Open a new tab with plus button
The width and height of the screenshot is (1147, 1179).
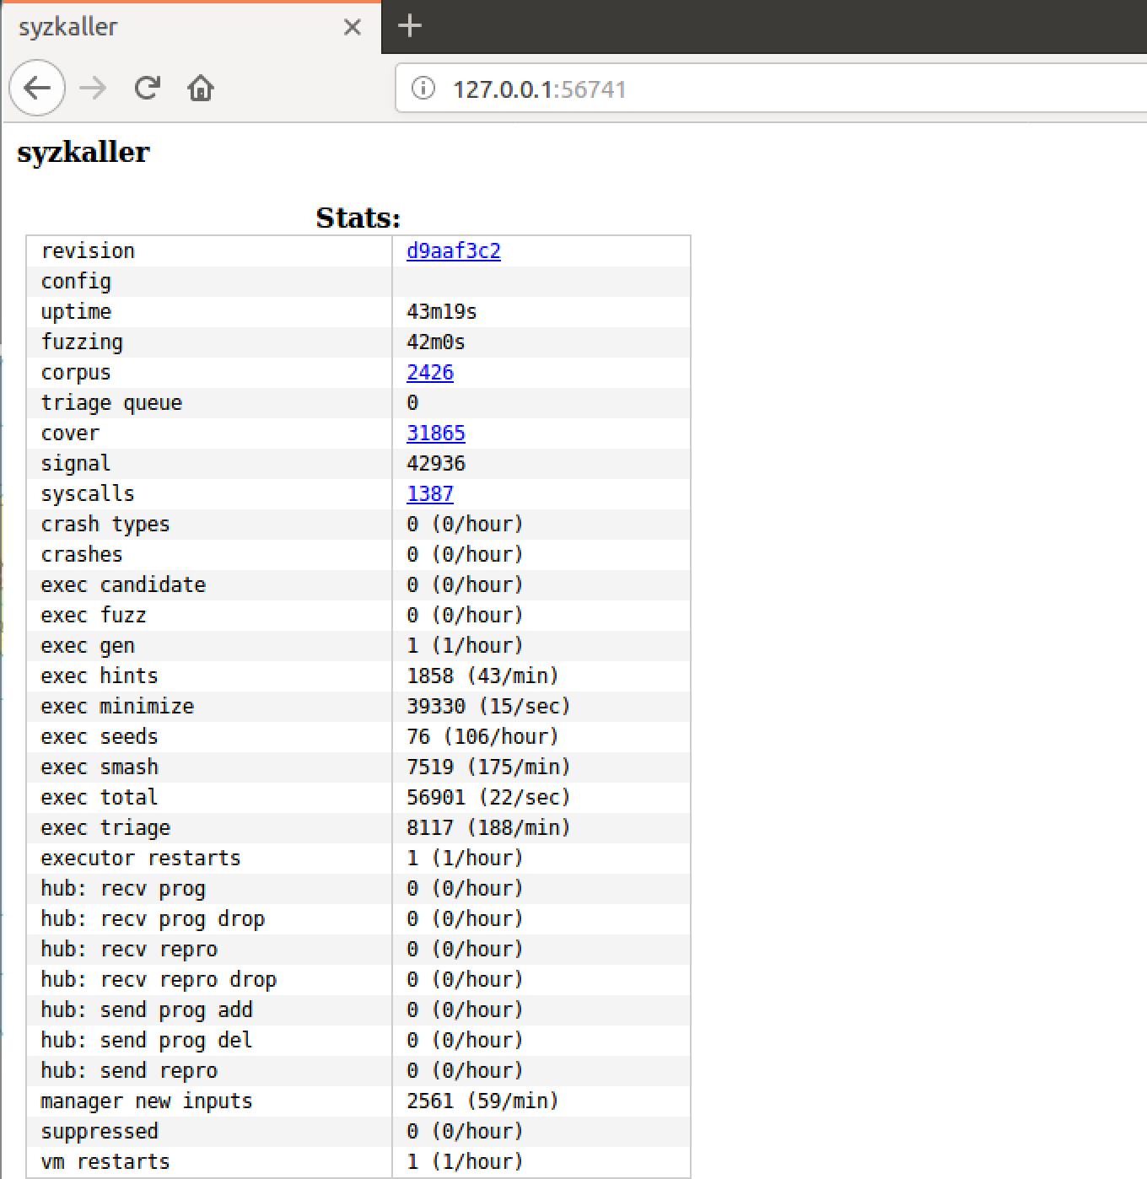point(409,26)
